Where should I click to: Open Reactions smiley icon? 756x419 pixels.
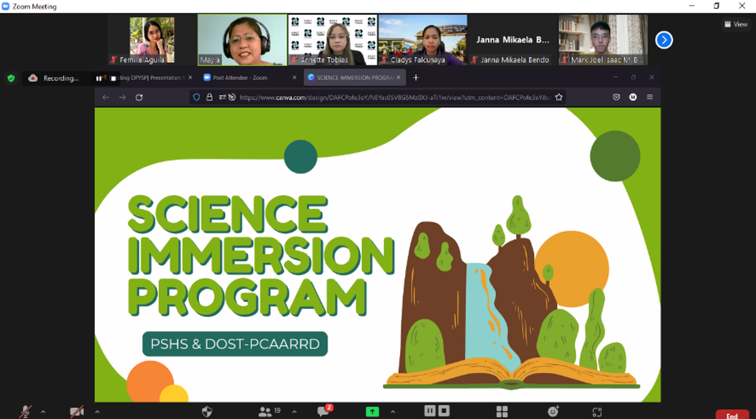553,411
